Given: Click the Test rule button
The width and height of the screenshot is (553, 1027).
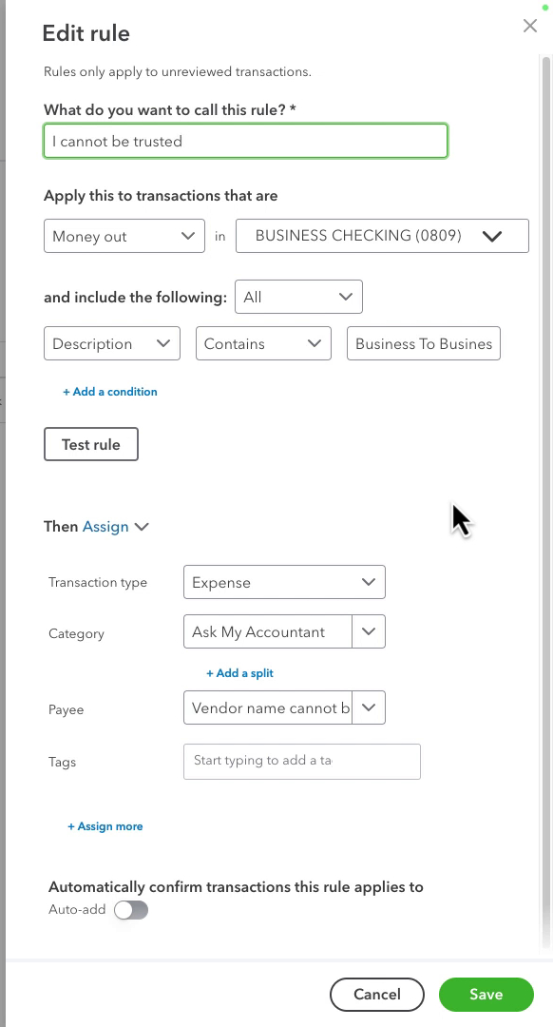Looking at the screenshot, I should pos(91,444).
